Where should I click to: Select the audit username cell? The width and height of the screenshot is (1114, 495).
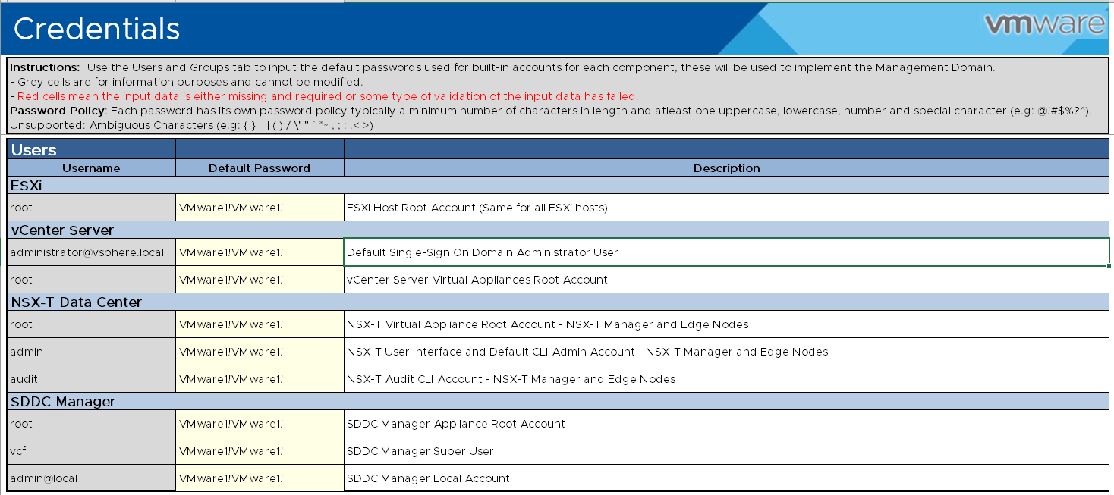click(x=91, y=379)
